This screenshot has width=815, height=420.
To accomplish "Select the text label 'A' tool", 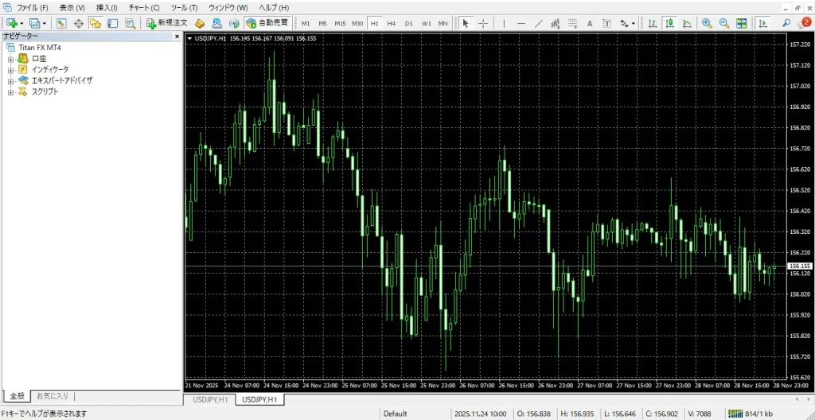I will [590, 23].
